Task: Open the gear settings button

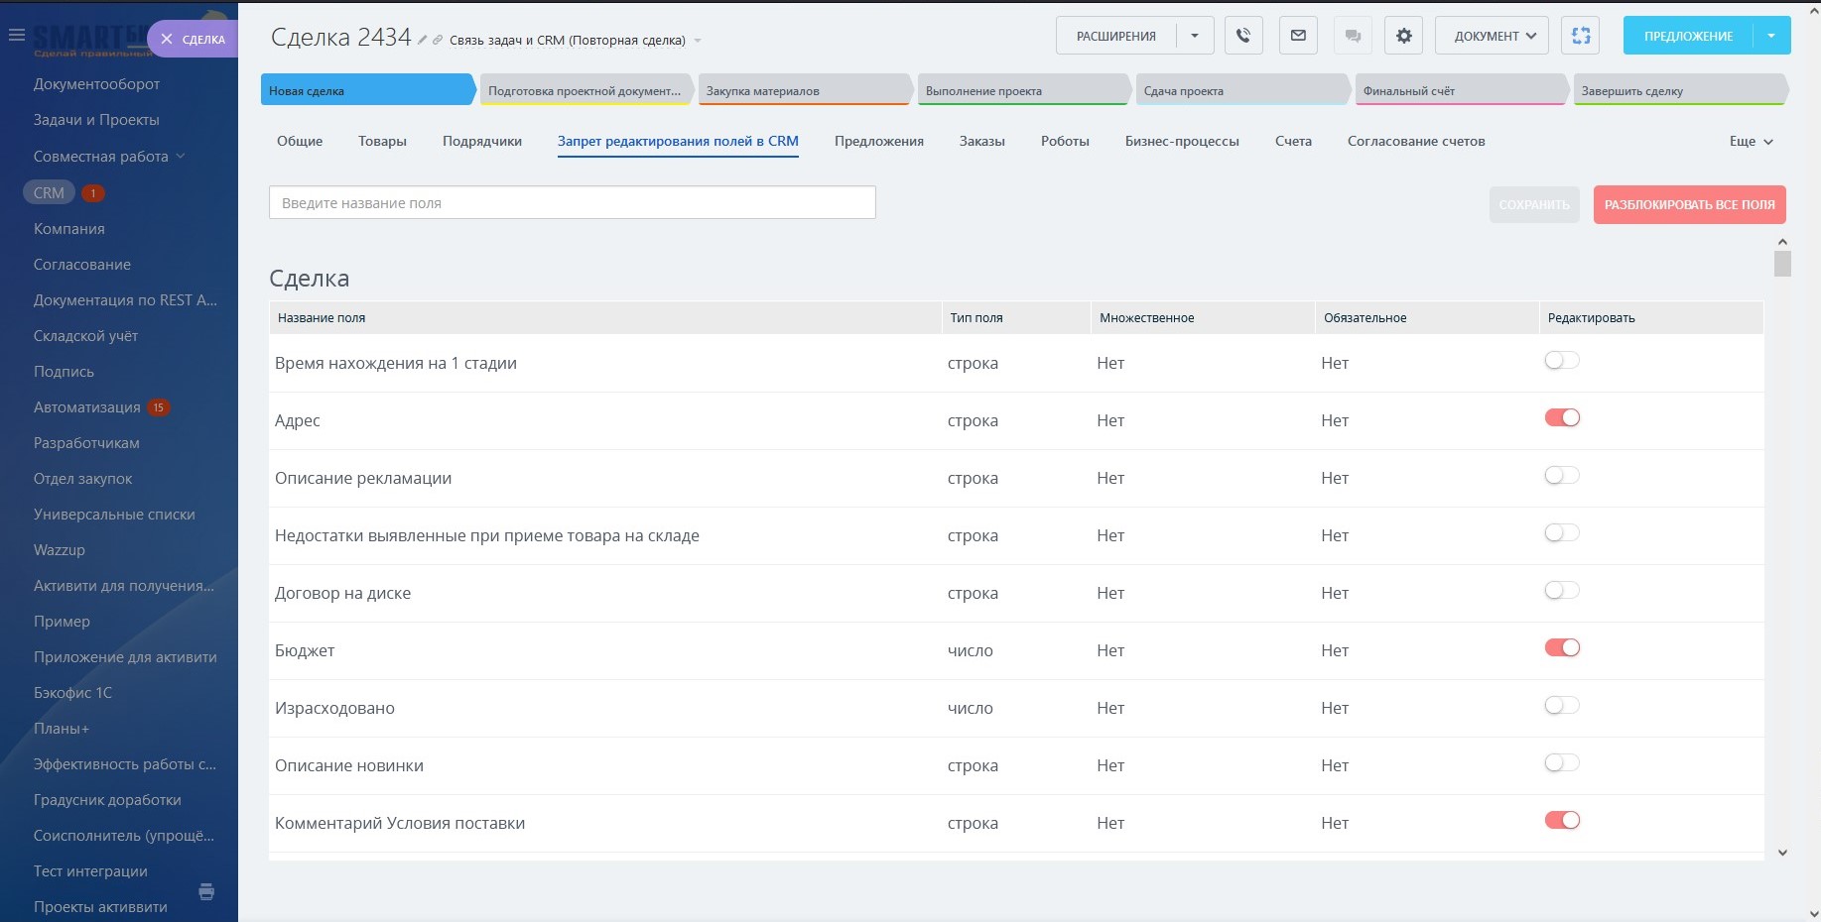Action: tap(1403, 36)
